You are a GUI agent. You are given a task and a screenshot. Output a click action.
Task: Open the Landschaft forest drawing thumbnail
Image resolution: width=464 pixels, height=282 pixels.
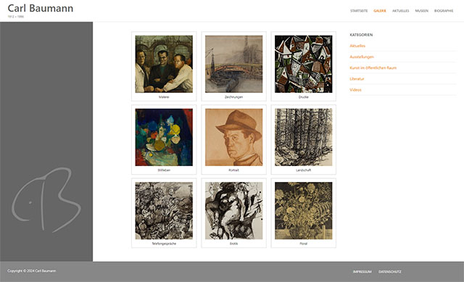pos(304,137)
